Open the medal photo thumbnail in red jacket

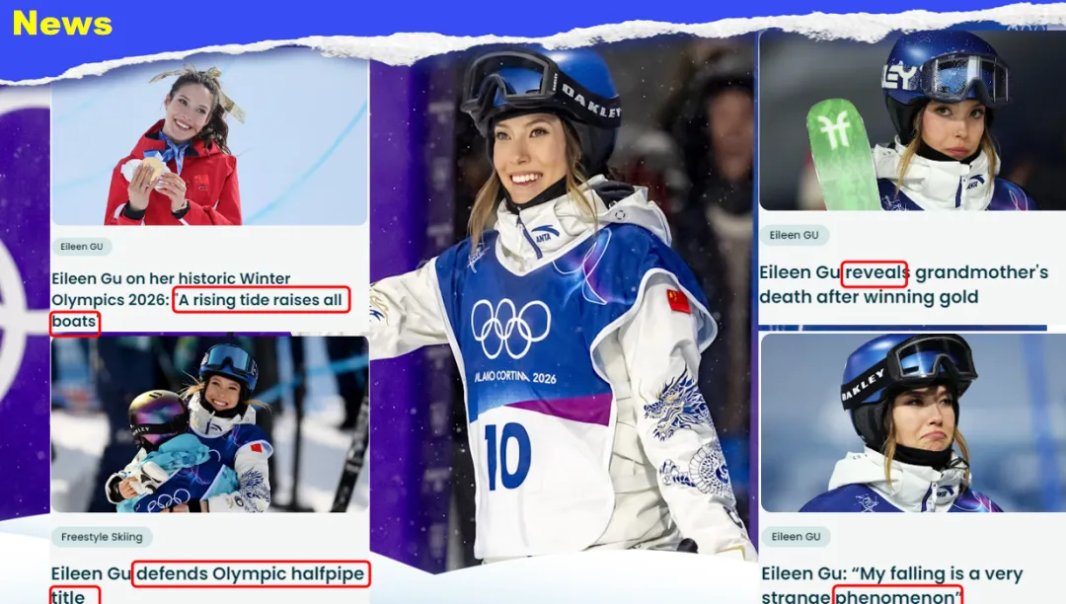pyautogui.click(x=209, y=142)
